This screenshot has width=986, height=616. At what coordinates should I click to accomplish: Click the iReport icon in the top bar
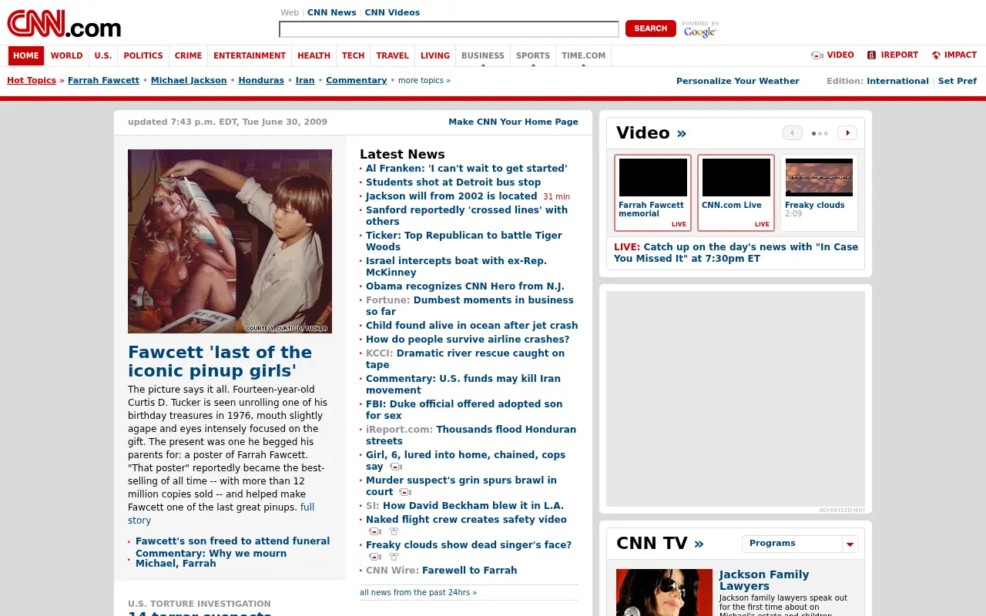pyautogui.click(x=871, y=55)
